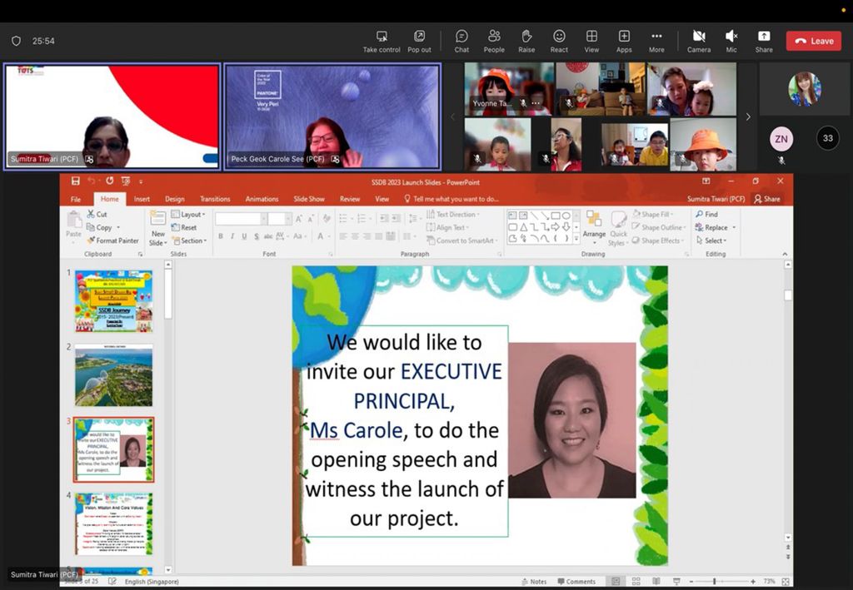
Task: Switch to the Transitions tab
Action: (x=215, y=199)
